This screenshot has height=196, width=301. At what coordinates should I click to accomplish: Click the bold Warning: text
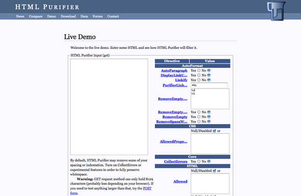click(x=85, y=179)
